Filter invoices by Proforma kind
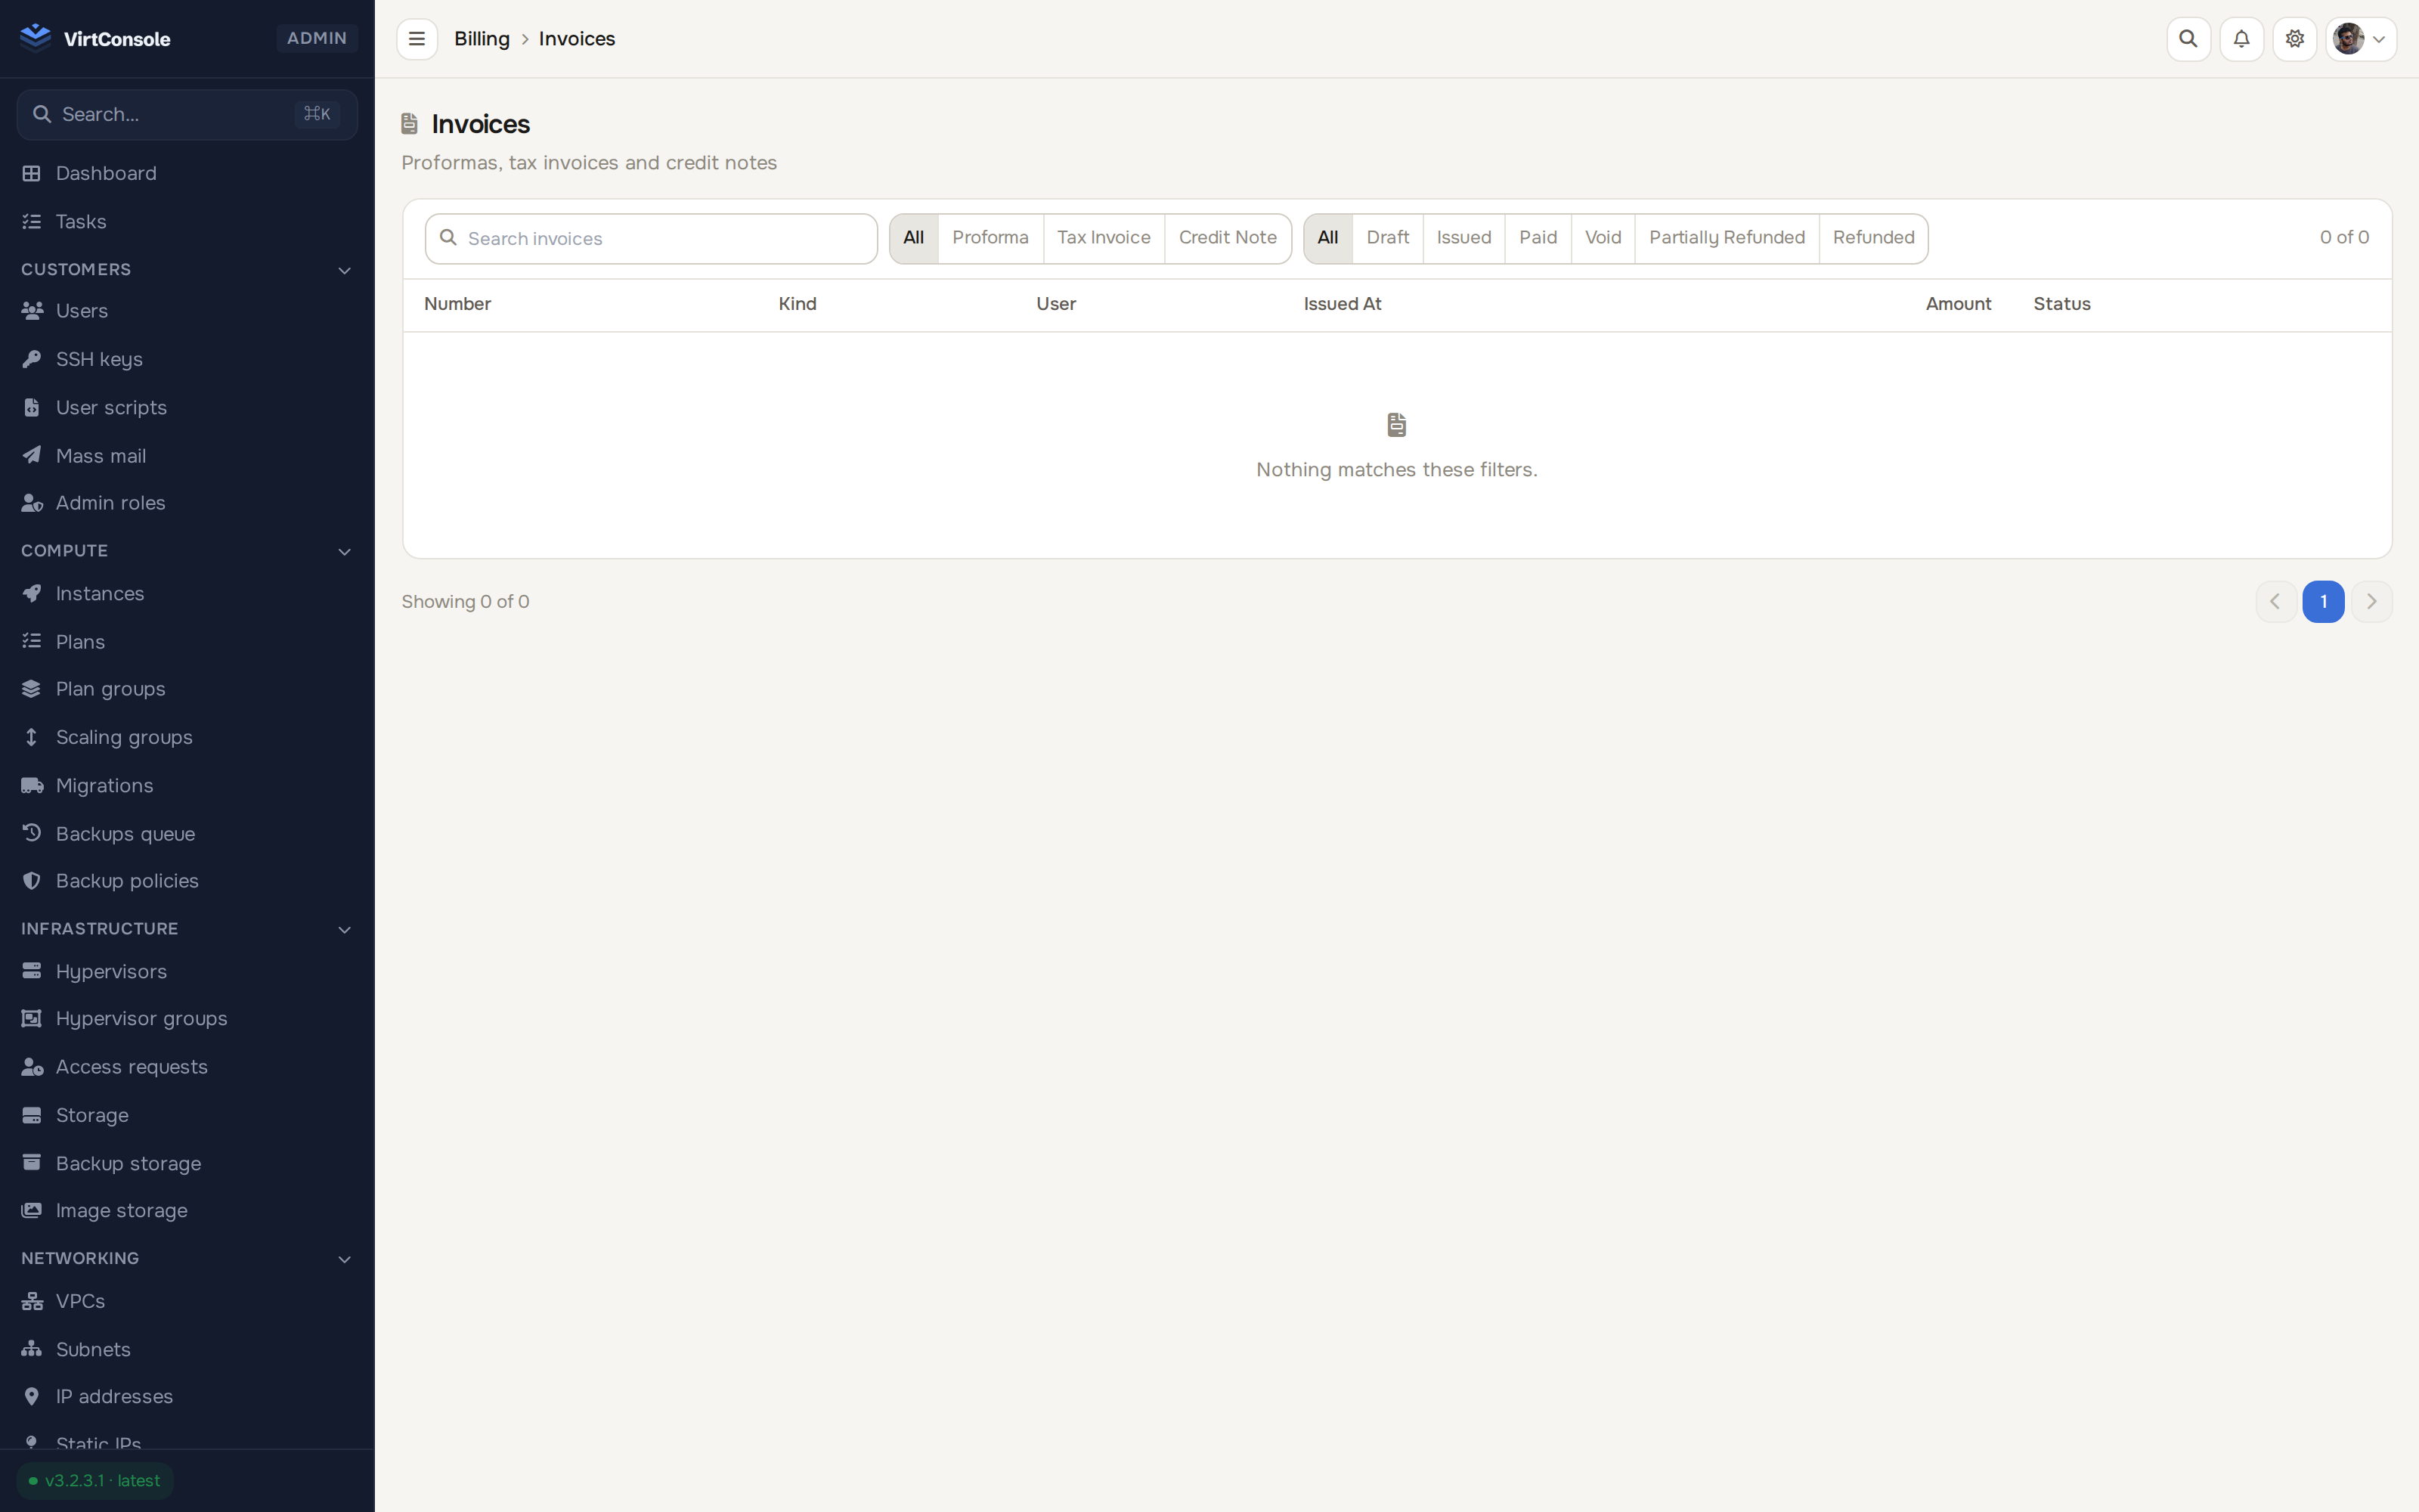Viewport: 2419px width, 1512px height. click(x=990, y=238)
